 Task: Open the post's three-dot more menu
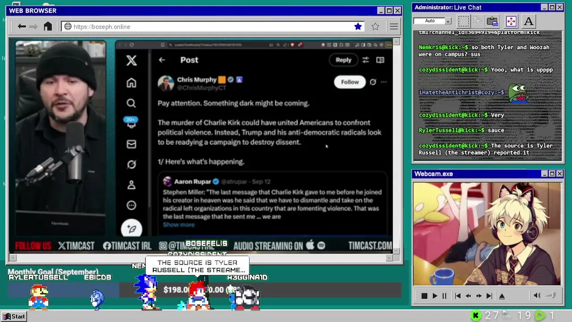[x=384, y=82]
